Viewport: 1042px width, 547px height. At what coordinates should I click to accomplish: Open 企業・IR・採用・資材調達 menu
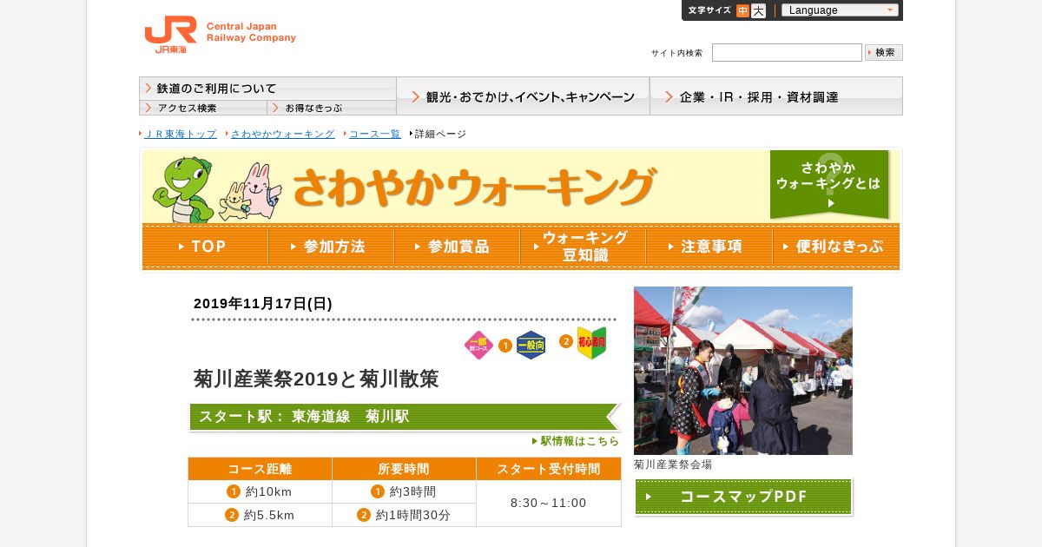pos(776,96)
